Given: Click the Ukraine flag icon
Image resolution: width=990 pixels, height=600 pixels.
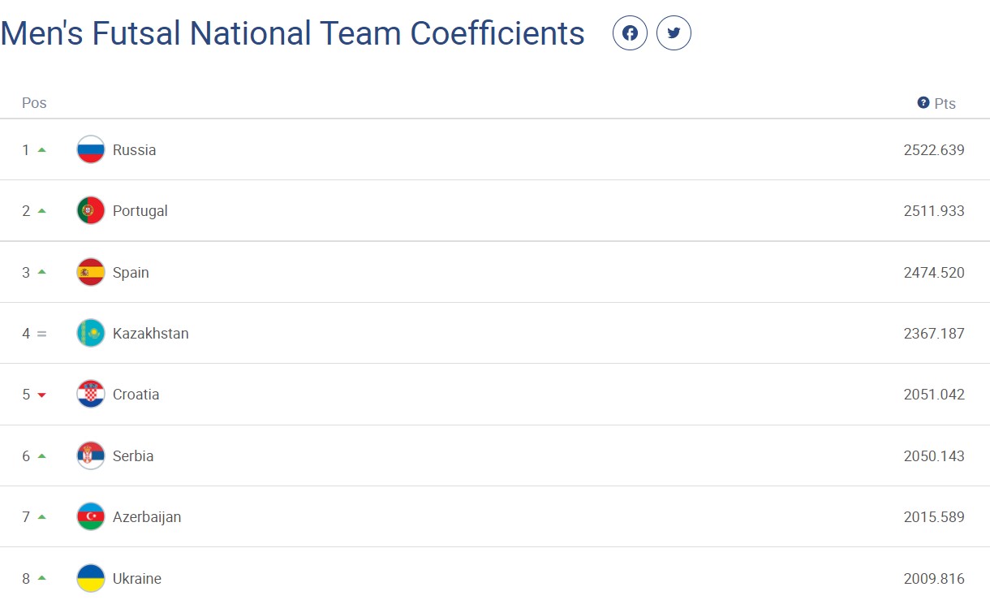Looking at the screenshot, I should coord(91,578).
